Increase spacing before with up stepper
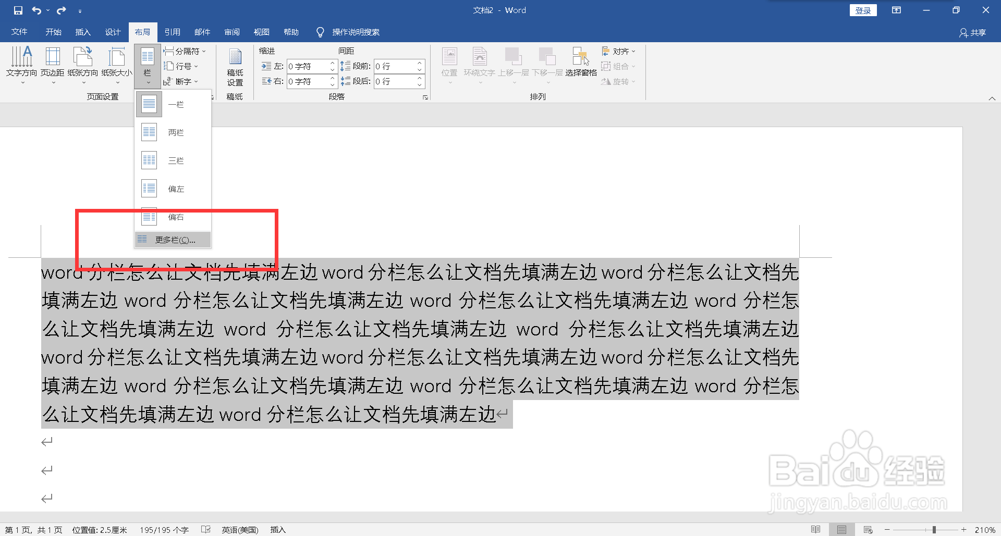This screenshot has width=1001, height=536. [420, 63]
